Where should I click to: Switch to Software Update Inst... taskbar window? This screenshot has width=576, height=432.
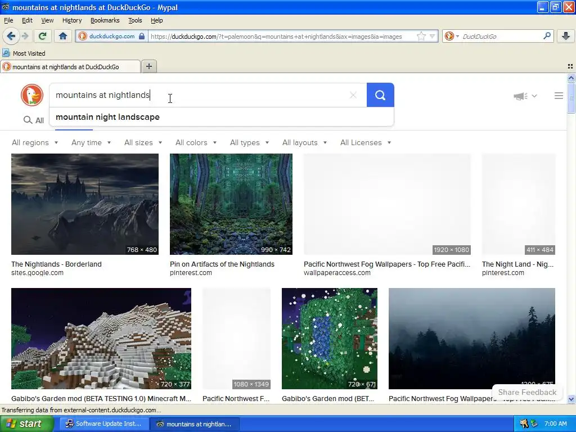(x=104, y=424)
